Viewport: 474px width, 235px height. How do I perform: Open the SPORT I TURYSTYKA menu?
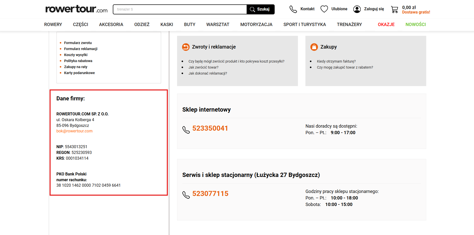point(305,25)
